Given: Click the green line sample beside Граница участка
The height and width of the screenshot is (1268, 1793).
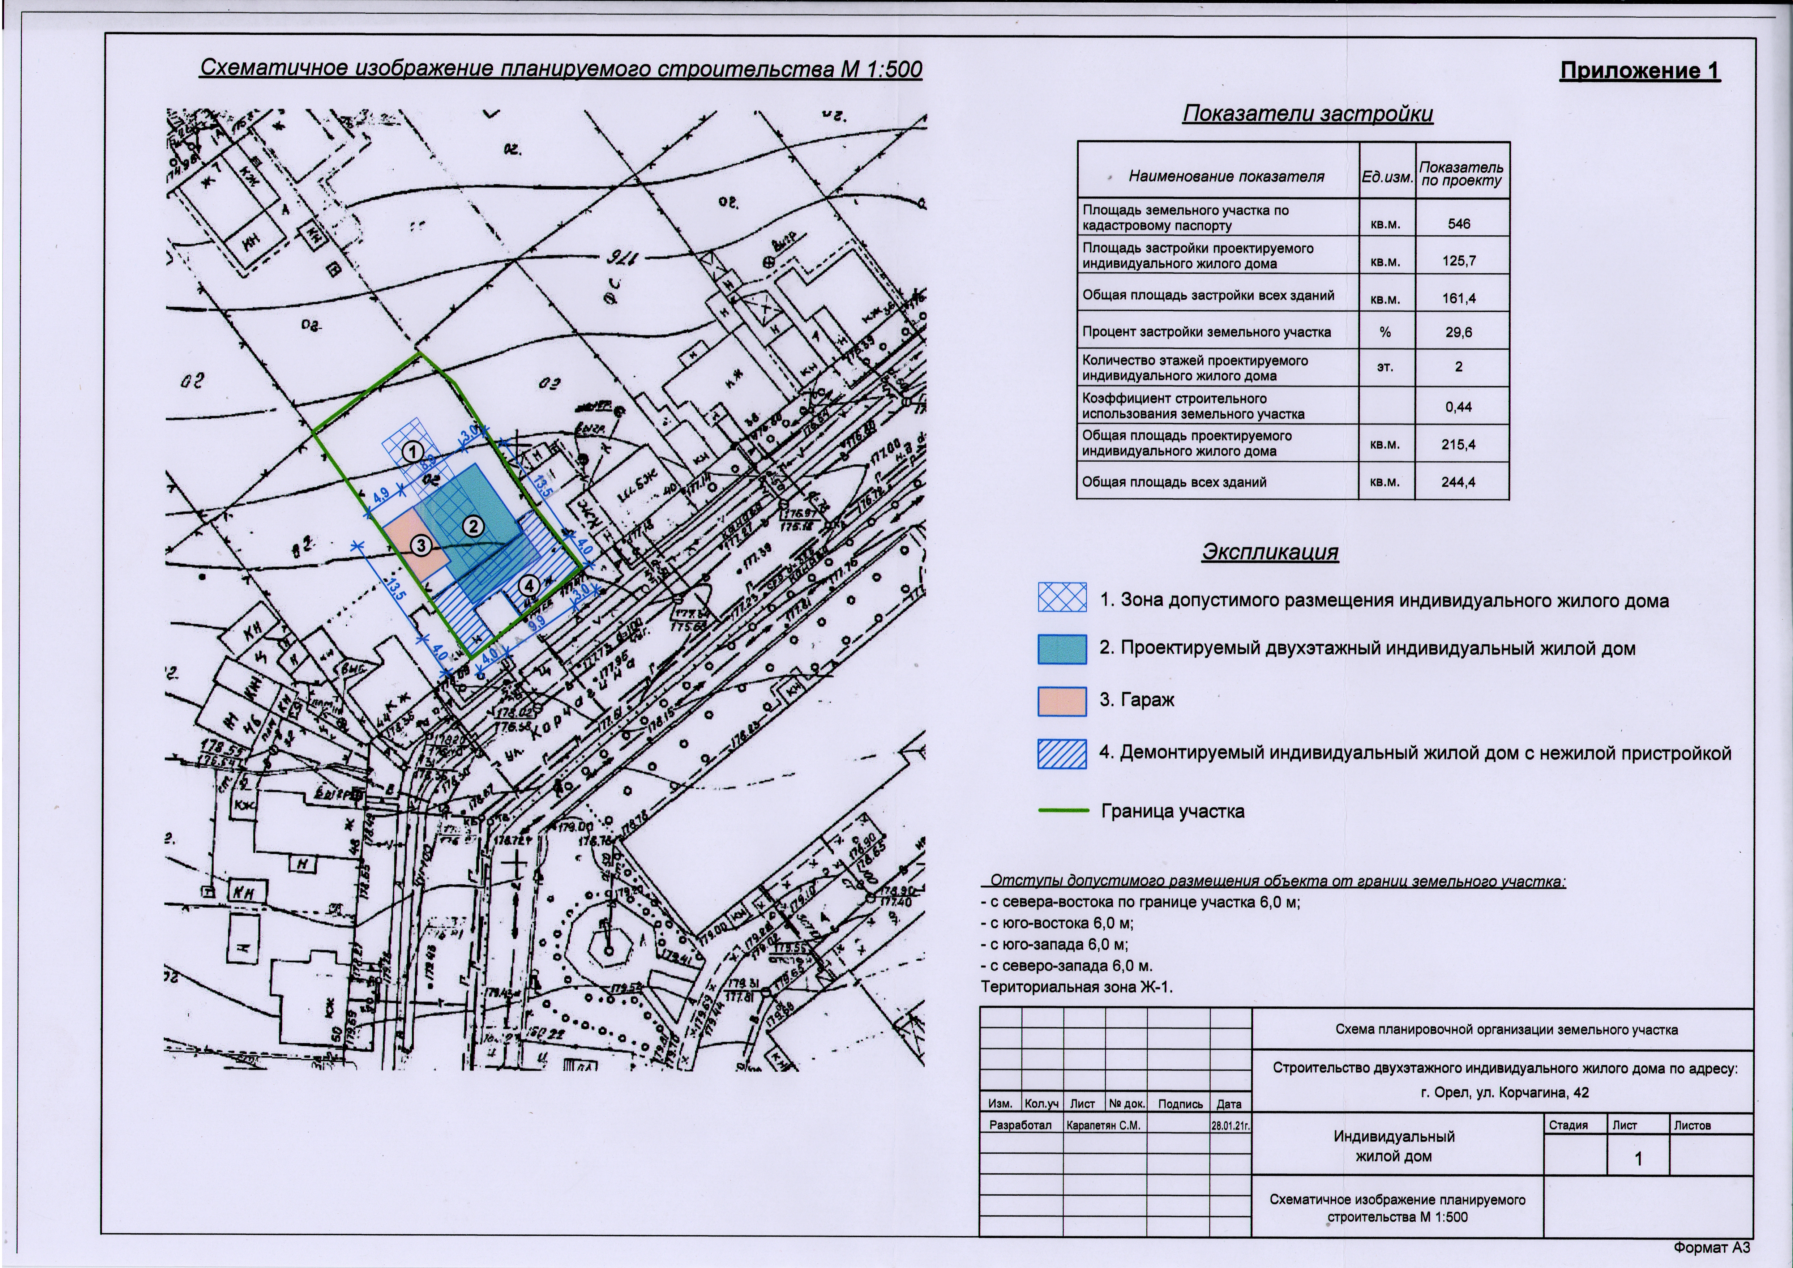Looking at the screenshot, I should click(1063, 811).
